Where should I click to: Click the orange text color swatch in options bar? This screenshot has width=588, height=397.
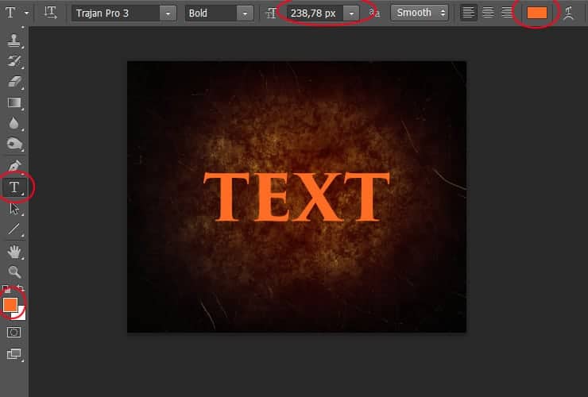pyautogui.click(x=537, y=13)
